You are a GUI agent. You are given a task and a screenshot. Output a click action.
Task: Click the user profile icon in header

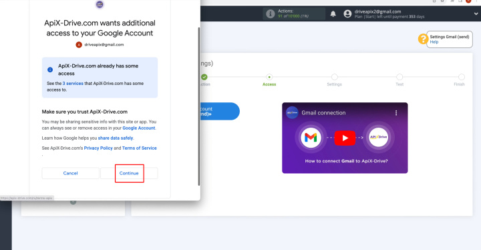pos(347,14)
